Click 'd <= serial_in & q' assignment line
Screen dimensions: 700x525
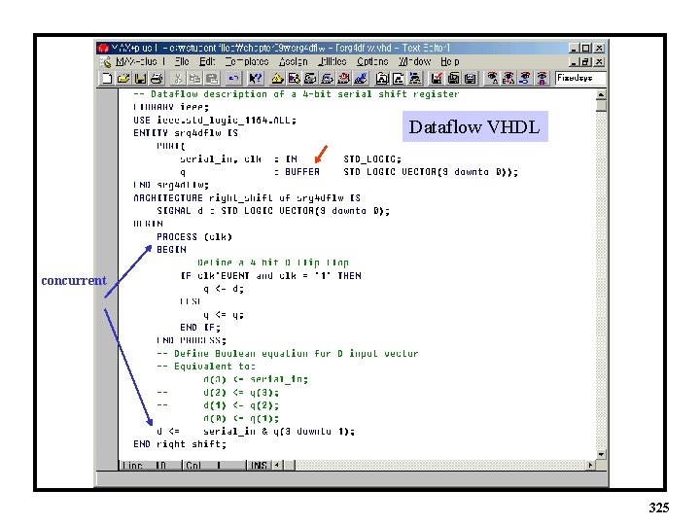pyautogui.click(x=256, y=432)
